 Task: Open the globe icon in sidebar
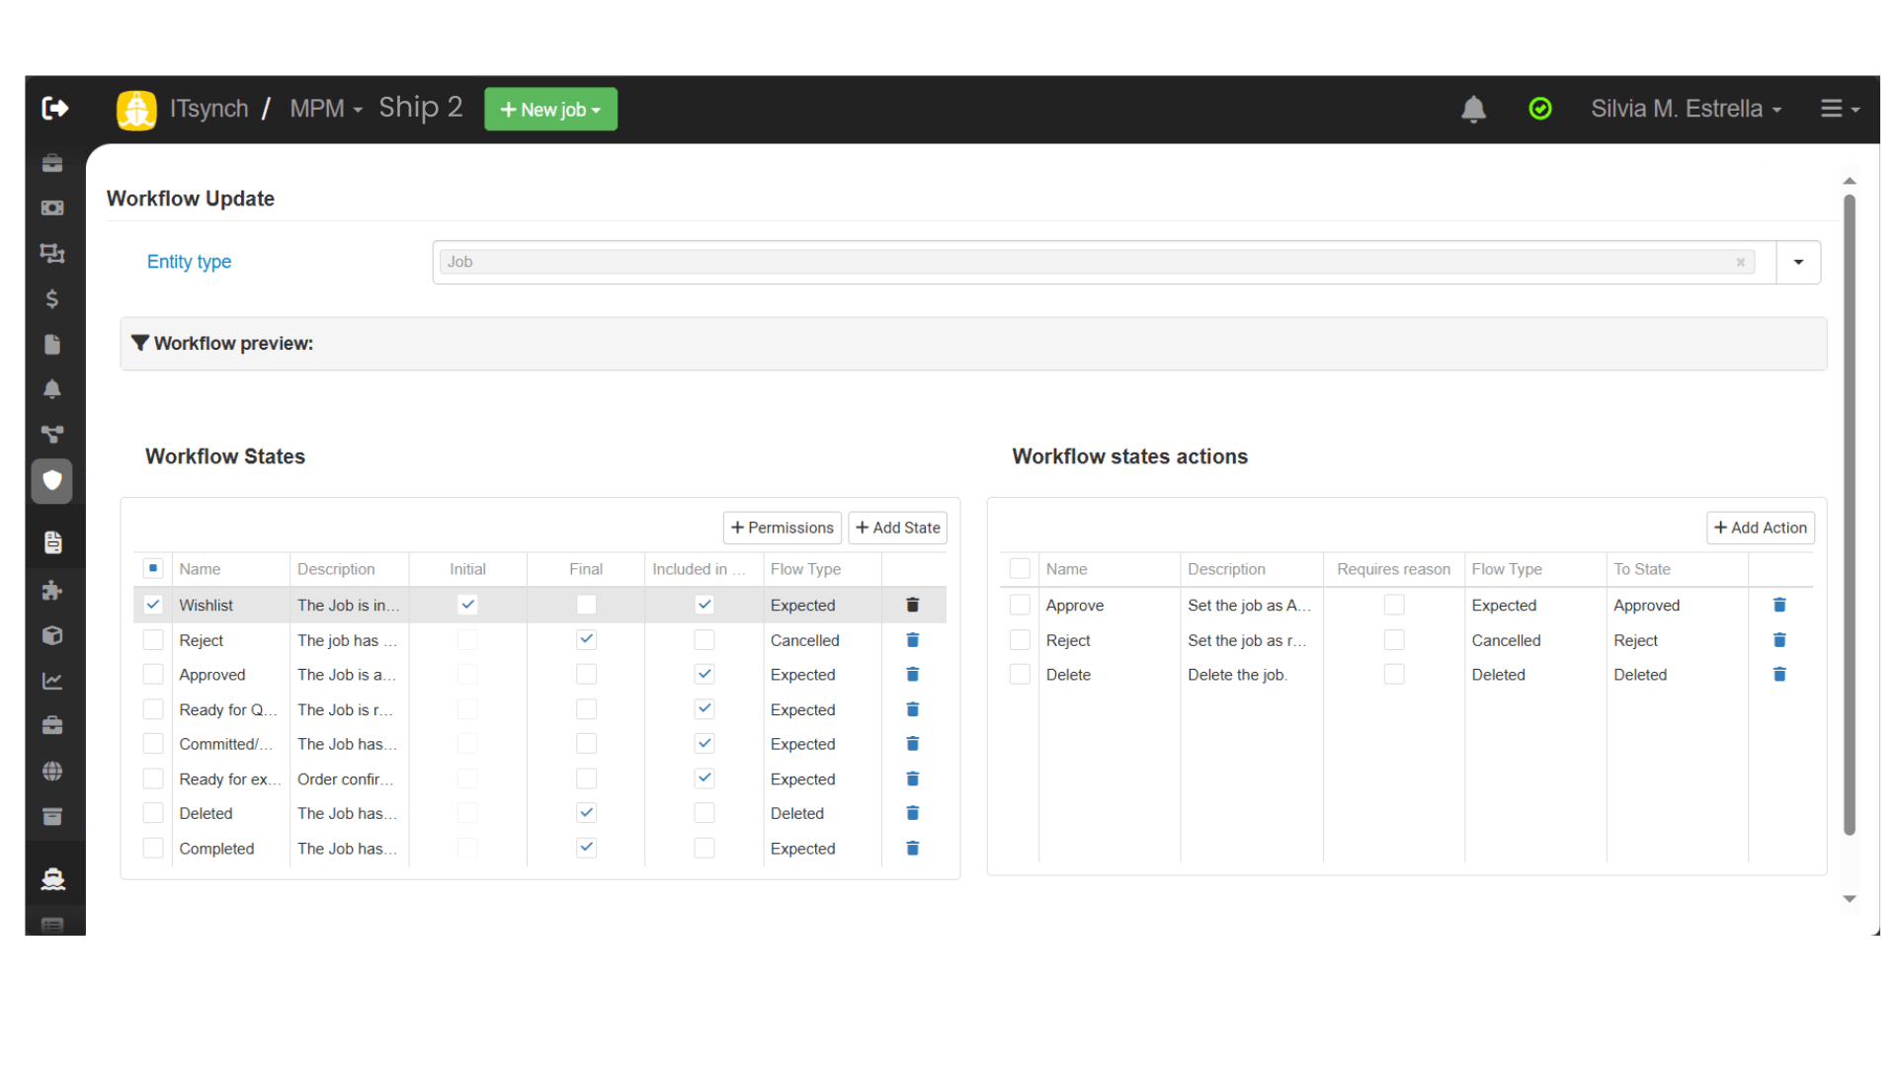pyautogui.click(x=52, y=771)
